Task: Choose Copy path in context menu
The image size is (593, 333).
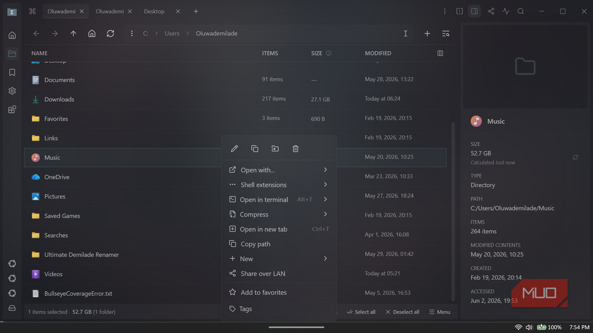Action: pos(279,244)
